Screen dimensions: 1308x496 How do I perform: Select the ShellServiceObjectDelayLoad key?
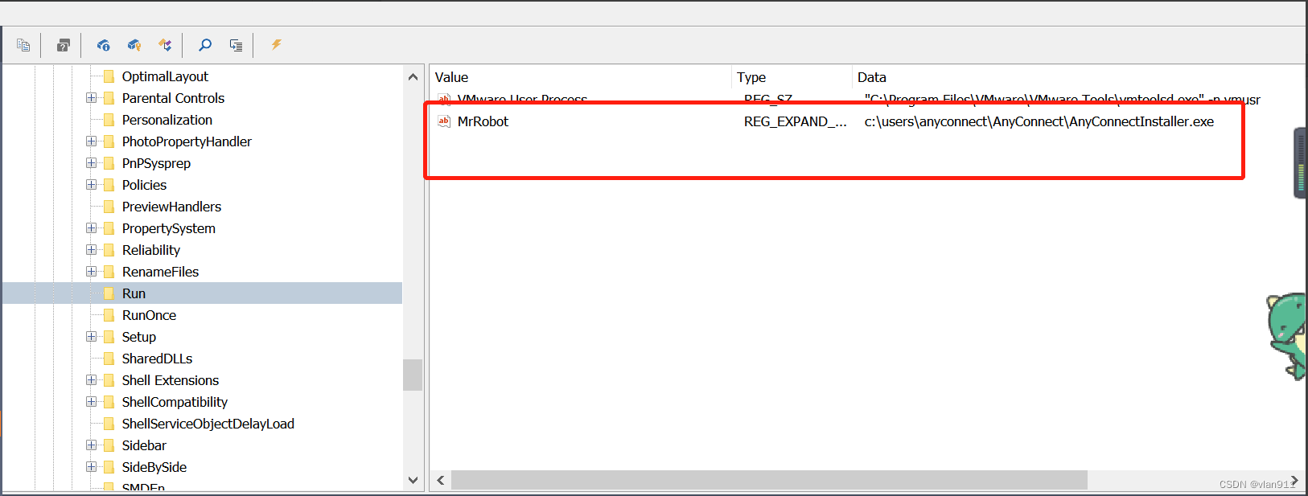coord(208,424)
